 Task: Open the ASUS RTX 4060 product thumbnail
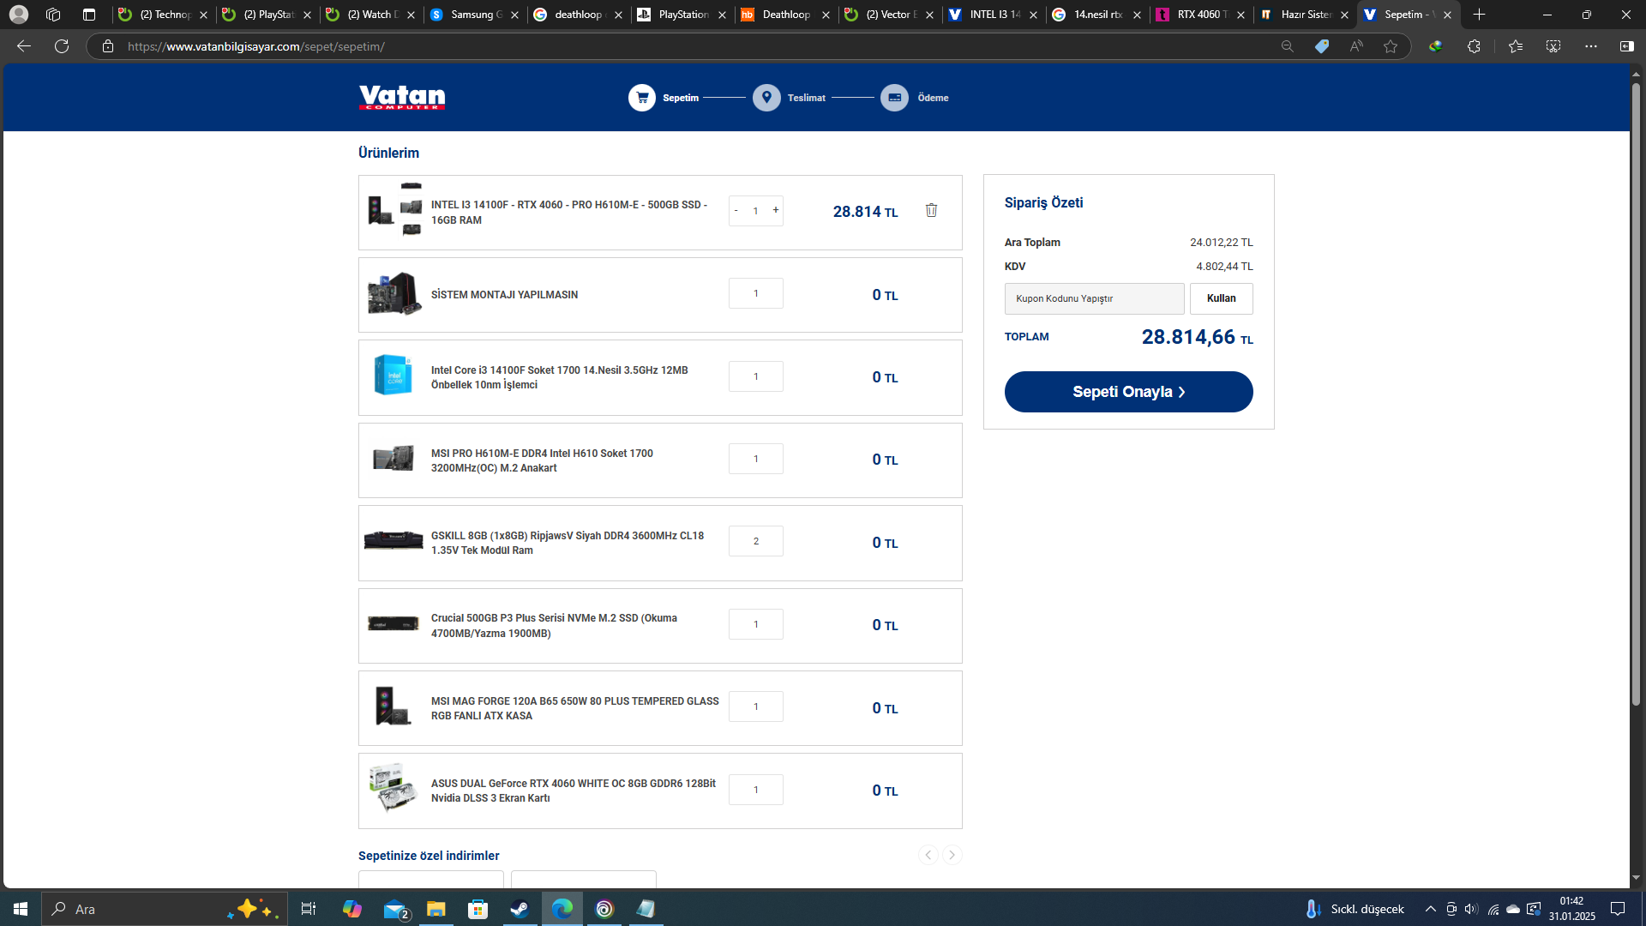point(393,789)
